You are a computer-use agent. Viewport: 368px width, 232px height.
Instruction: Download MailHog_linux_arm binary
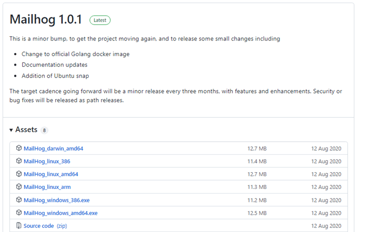47,187
